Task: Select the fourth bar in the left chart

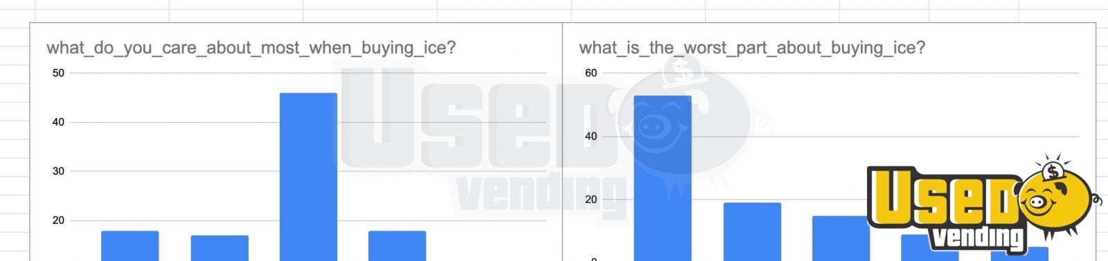Action: pyautogui.click(x=397, y=246)
